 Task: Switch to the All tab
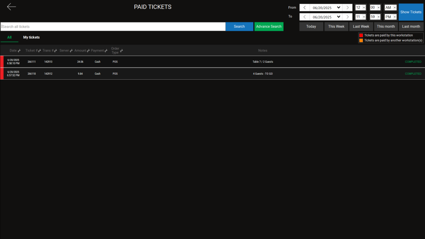pyautogui.click(x=10, y=37)
